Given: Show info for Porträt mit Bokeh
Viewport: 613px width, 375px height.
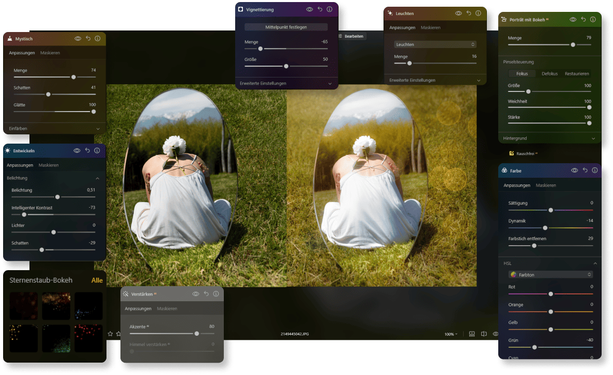Looking at the screenshot, I should tap(593, 19).
